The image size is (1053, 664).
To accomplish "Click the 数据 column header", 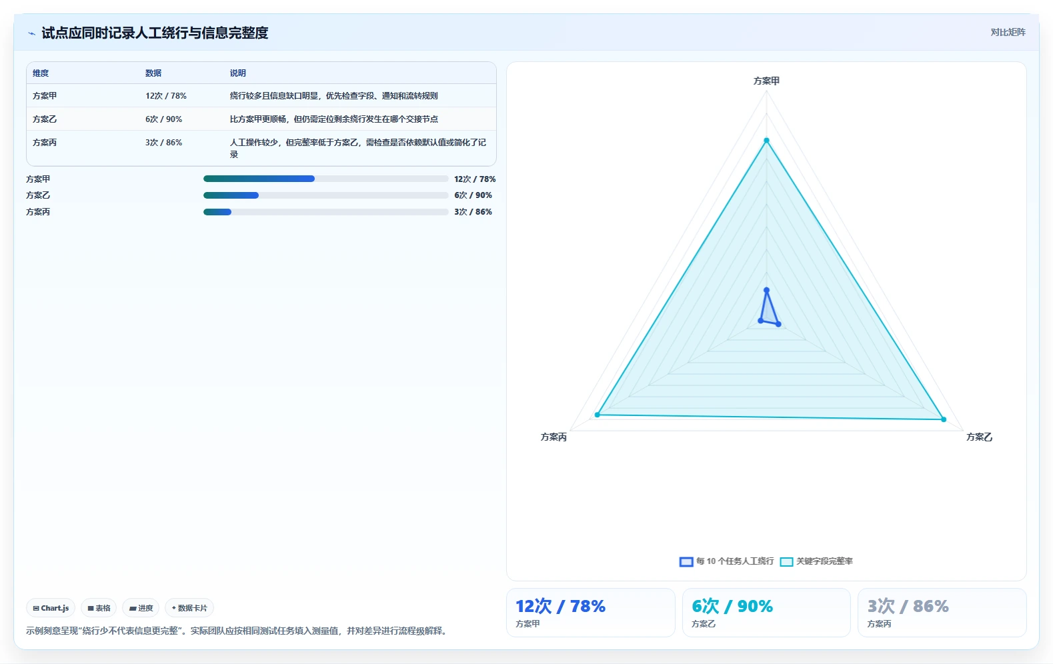I will coord(153,73).
